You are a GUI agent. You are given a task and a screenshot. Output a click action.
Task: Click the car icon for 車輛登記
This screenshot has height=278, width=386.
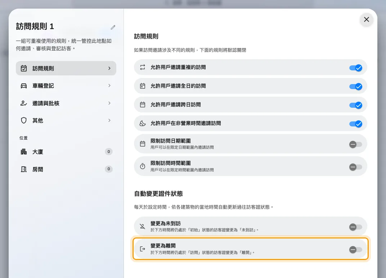tap(24, 86)
